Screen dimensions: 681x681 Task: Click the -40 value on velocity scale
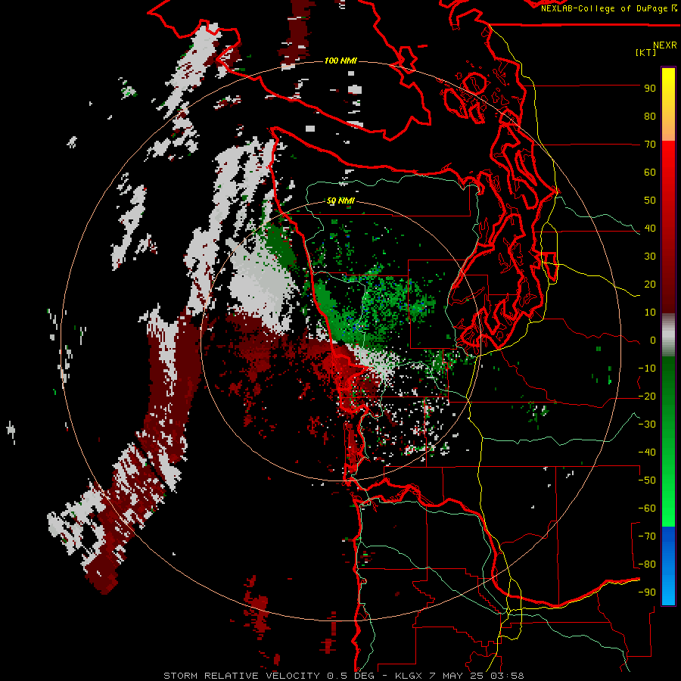coord(647,452)
